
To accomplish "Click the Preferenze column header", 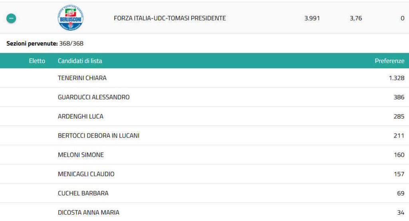I will (389, 61).
